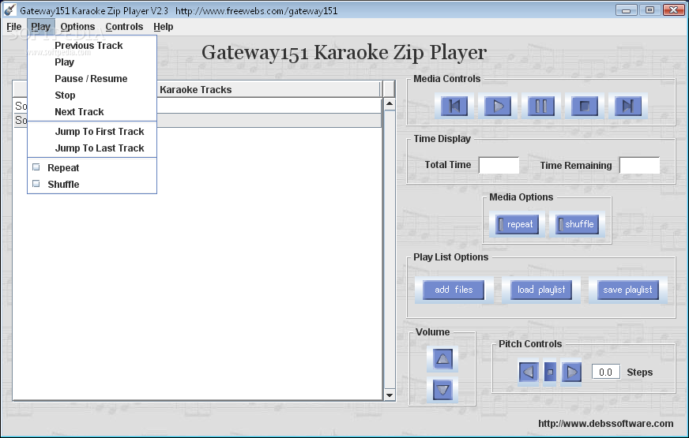Select Pause / Resume menu entry
This screenshot has height=438, width=689.
(92, 79)
